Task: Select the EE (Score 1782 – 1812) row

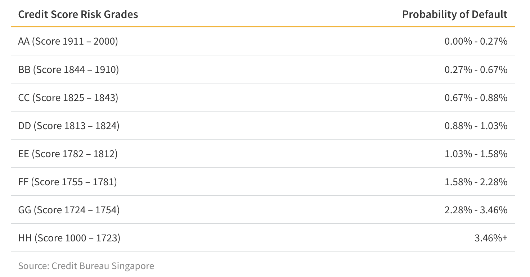Action: (x=68, y=154)
